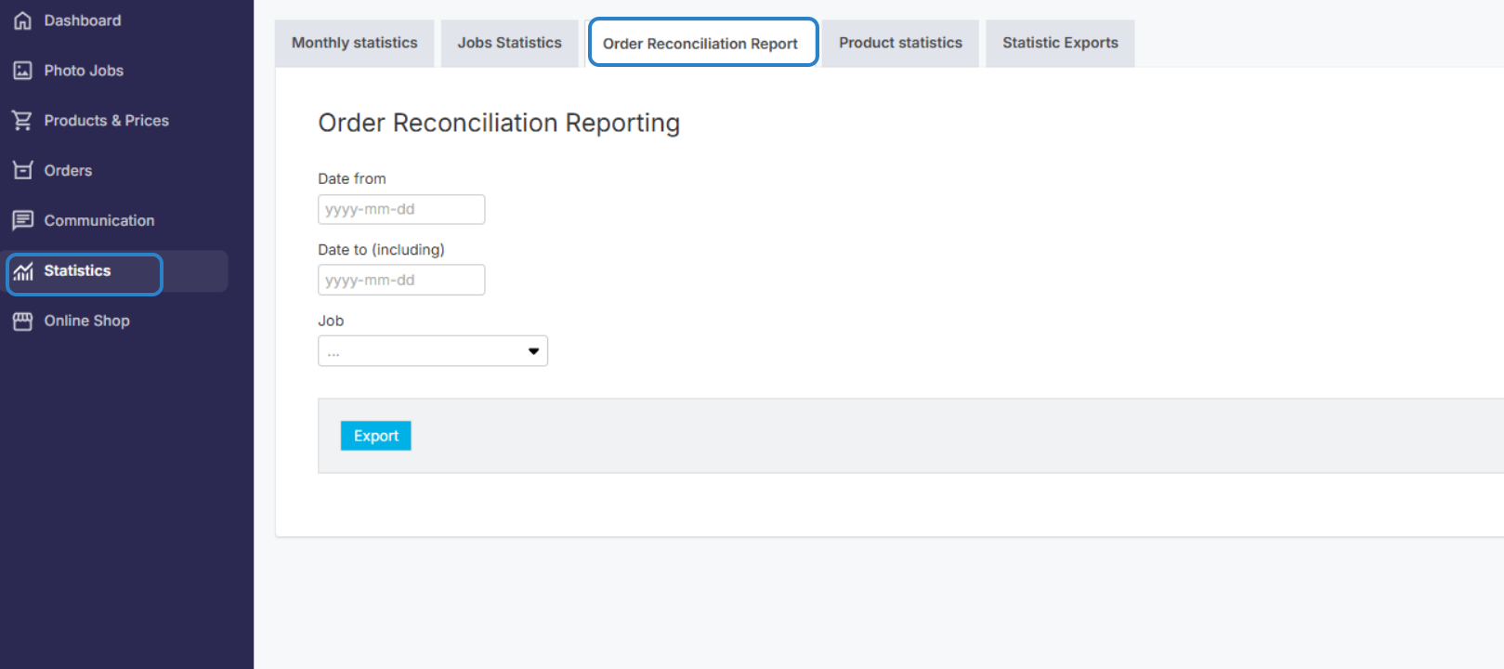Click the Orders basket icon

coord(23,171)
